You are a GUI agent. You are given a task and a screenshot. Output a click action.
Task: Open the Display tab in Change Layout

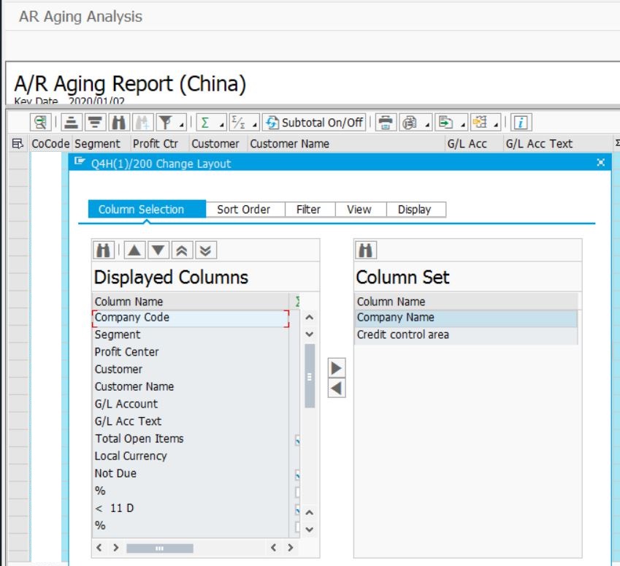[x=416, y=210]
